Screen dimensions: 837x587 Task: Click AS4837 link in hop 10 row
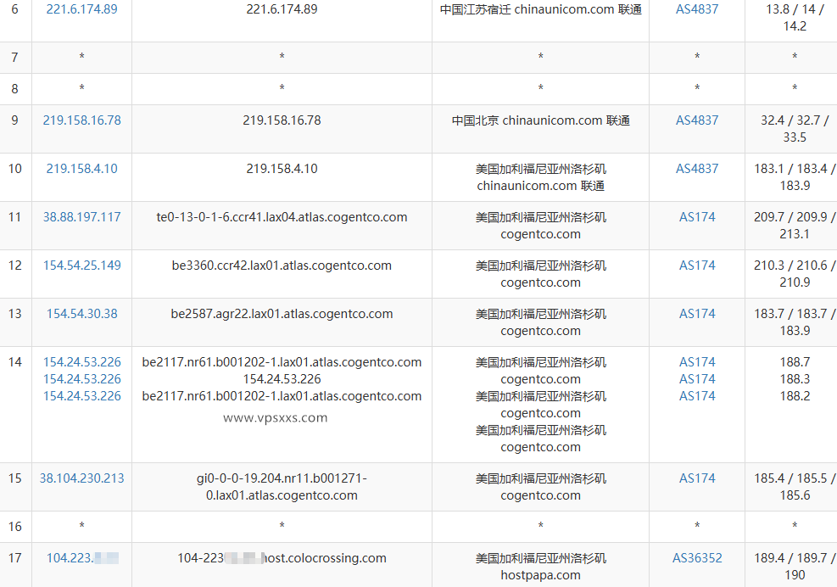click(x=696, y=169)
